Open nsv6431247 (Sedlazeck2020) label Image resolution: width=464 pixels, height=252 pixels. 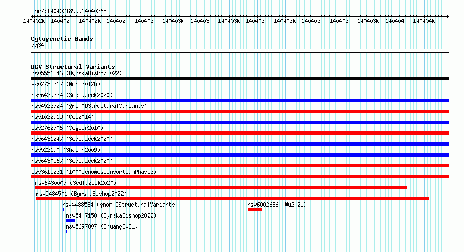click(x=72, y=139)
